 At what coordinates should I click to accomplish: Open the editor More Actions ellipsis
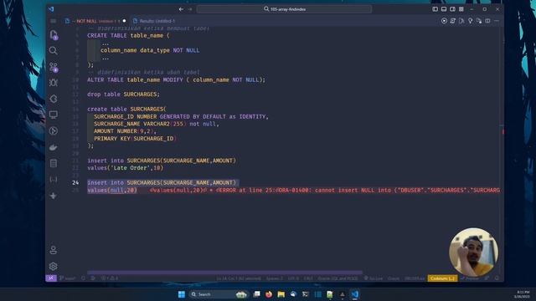click(497, 21)
